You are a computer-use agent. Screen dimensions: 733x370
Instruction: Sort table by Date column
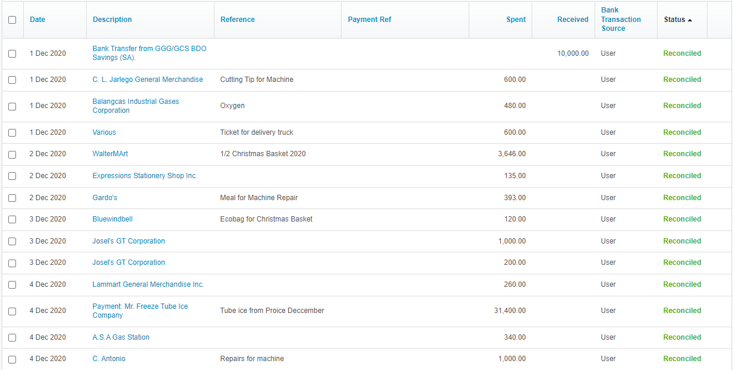(x=37, y=20)
